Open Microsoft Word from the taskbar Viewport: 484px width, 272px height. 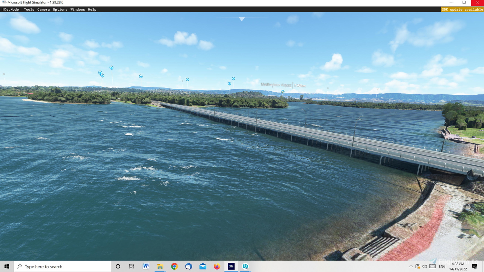point(145,266)
